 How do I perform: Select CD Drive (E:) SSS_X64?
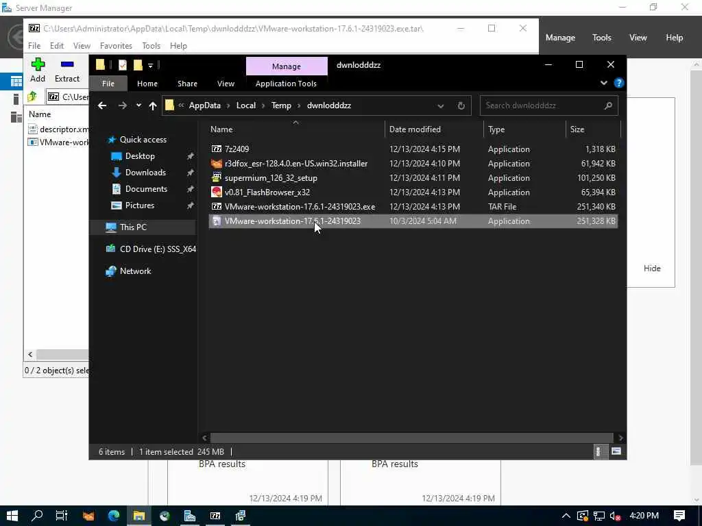click(158, 249)
